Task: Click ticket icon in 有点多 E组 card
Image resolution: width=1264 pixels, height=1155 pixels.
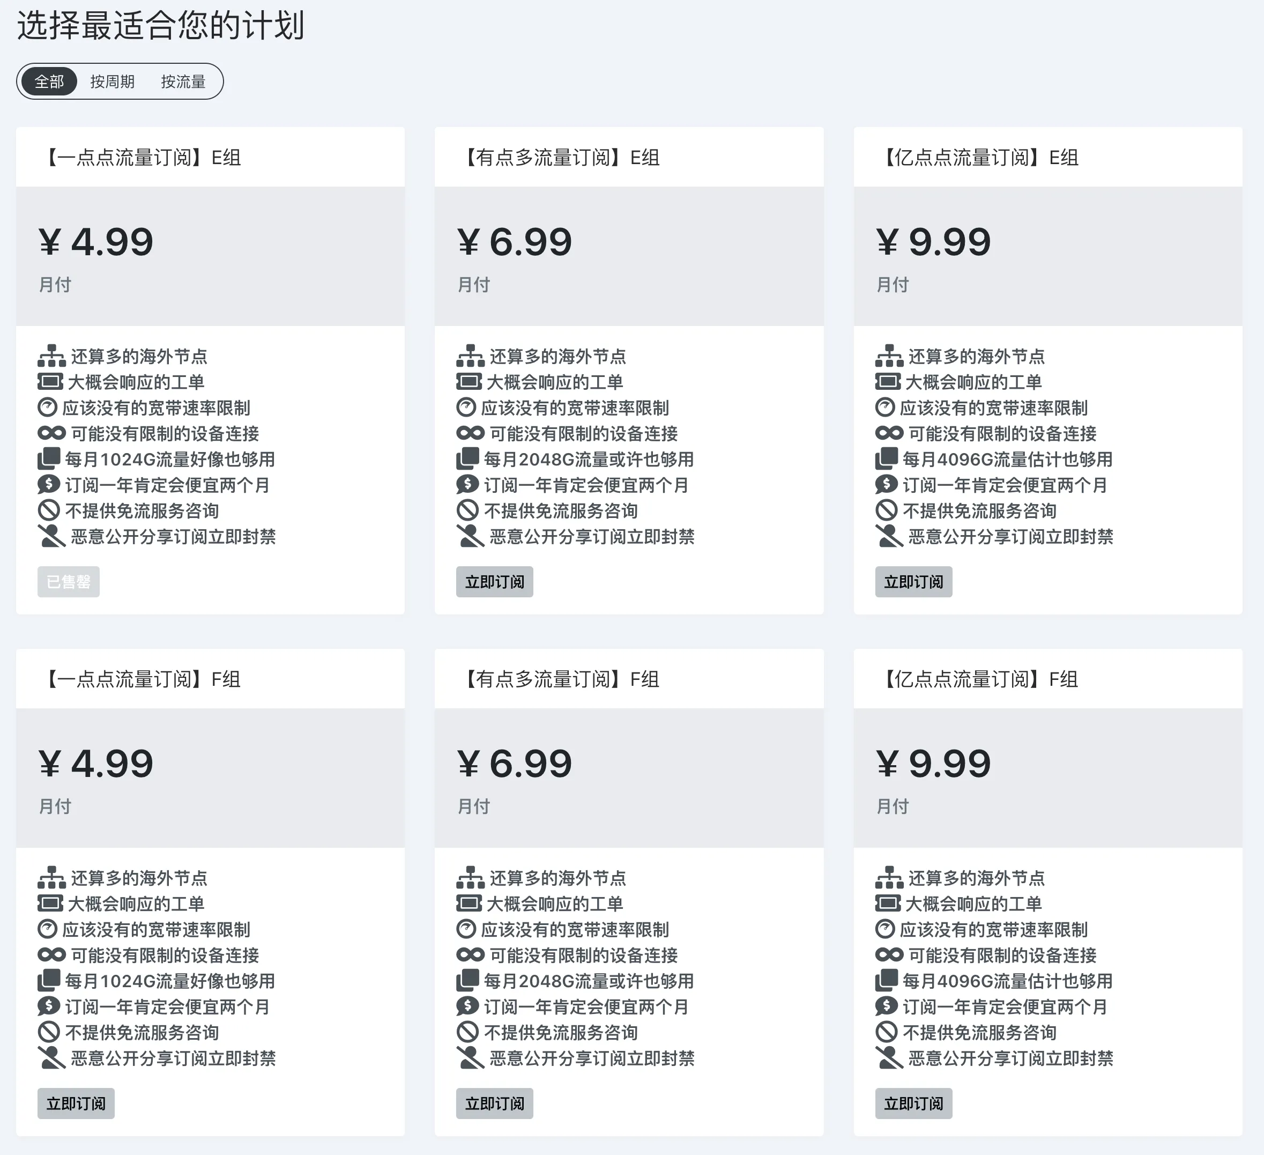Action: pos(469,382)
